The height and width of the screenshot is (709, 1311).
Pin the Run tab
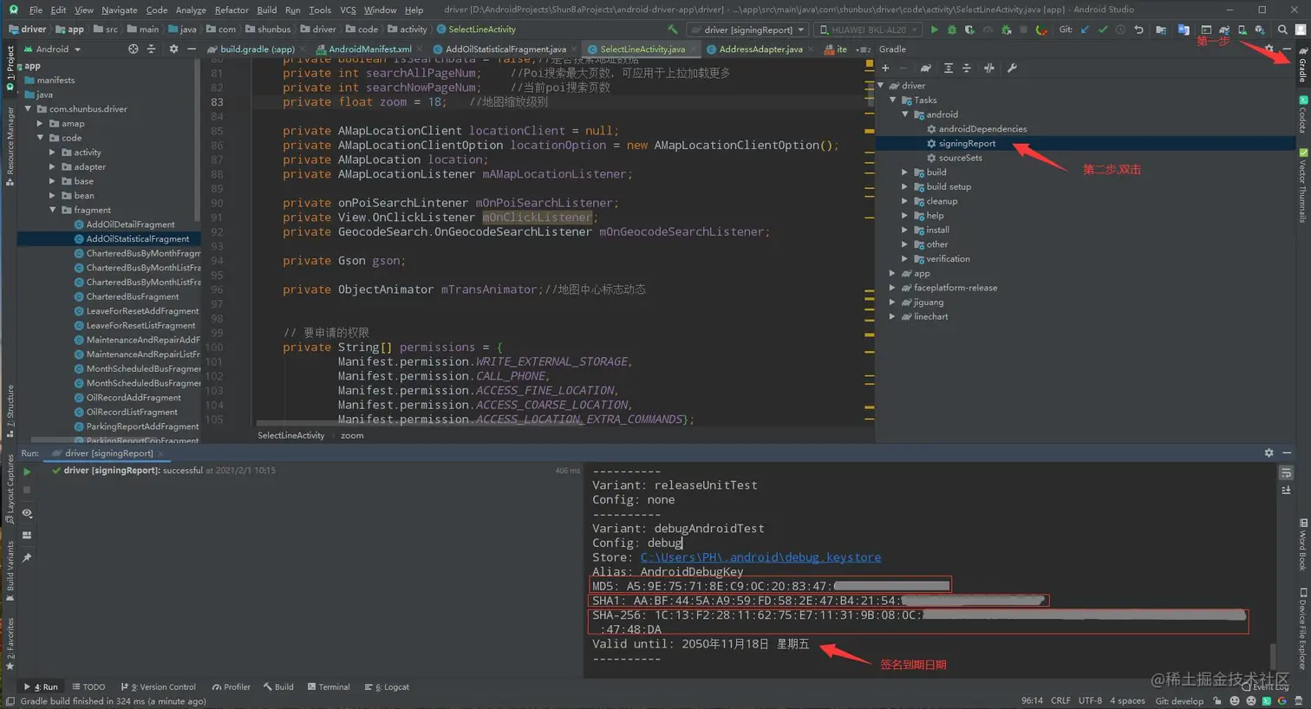pyautogui.click(x=27, y=557)
